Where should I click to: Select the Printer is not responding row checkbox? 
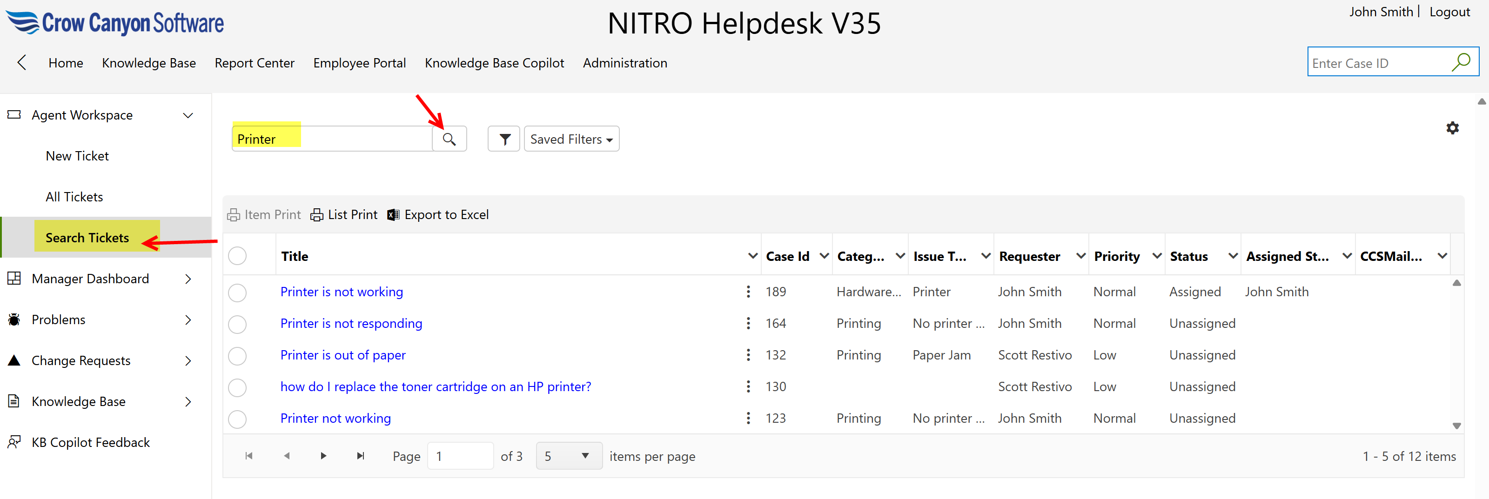[x=237, y=324]
